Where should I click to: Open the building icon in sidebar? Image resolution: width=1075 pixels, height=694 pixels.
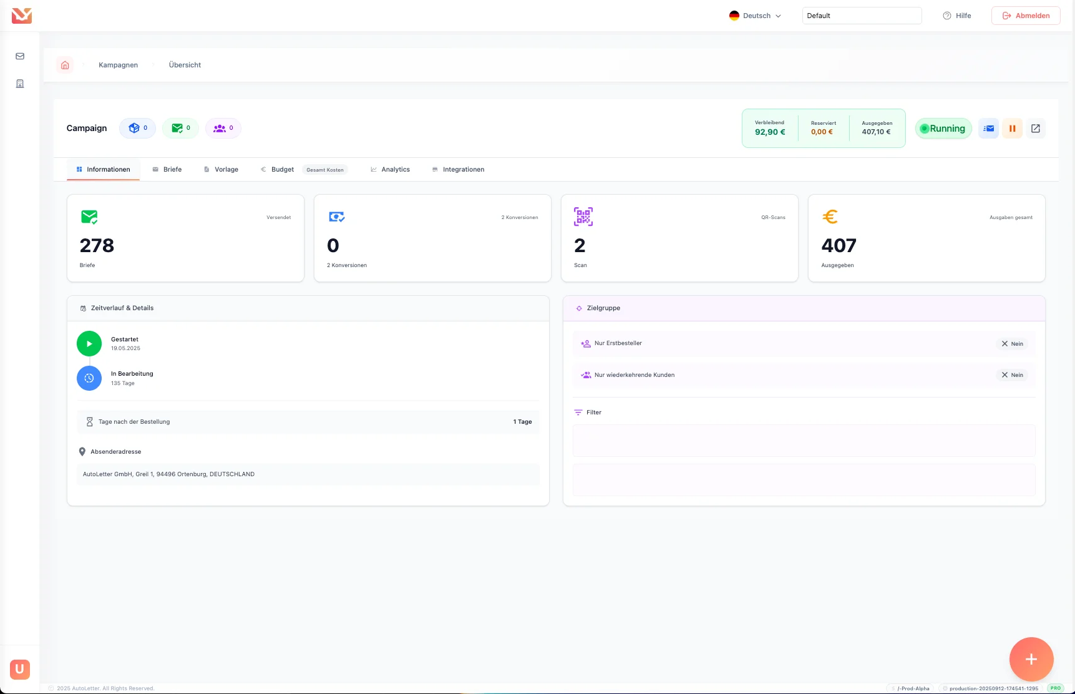coord(20,84)
